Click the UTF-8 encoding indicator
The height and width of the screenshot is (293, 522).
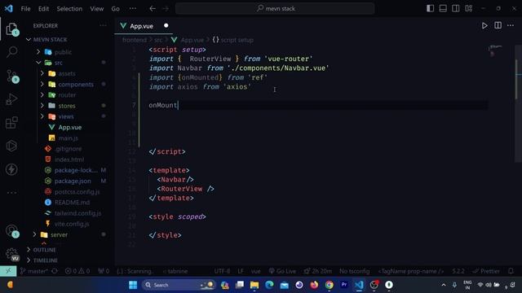[x=222, y=271]
